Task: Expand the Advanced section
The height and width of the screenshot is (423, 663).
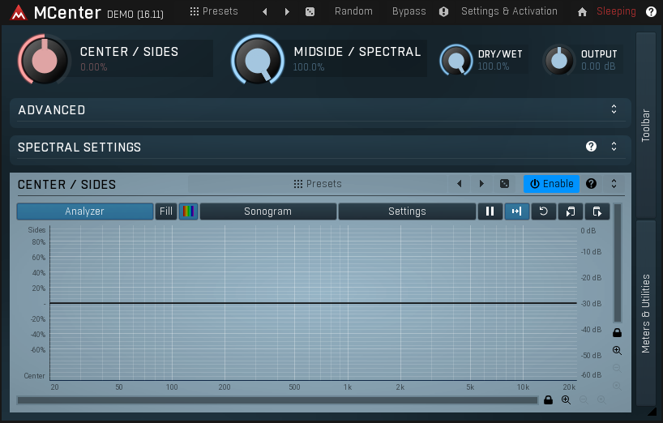Action: pos(614,109)
